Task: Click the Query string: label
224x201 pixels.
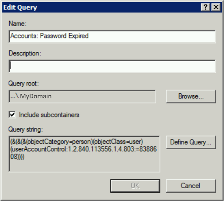Action: pyautogui.click(x=26, y=129)
